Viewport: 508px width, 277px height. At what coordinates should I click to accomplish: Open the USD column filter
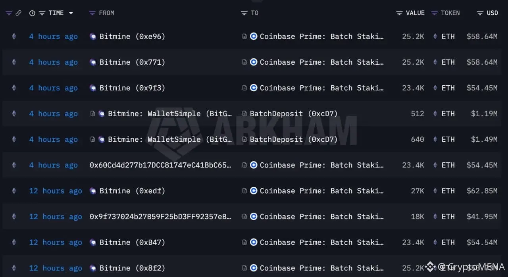point(480,13)
